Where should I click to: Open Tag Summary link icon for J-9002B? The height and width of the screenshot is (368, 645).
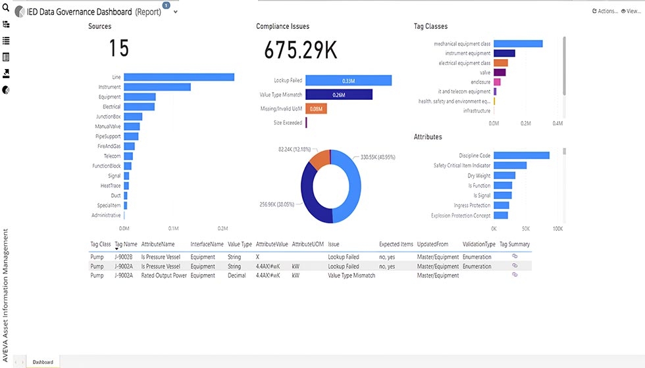click(515, 257)
